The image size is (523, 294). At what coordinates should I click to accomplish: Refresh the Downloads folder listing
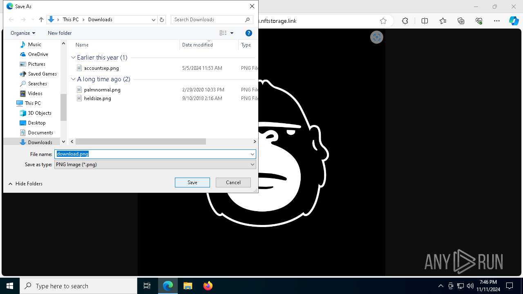point(162,20)
